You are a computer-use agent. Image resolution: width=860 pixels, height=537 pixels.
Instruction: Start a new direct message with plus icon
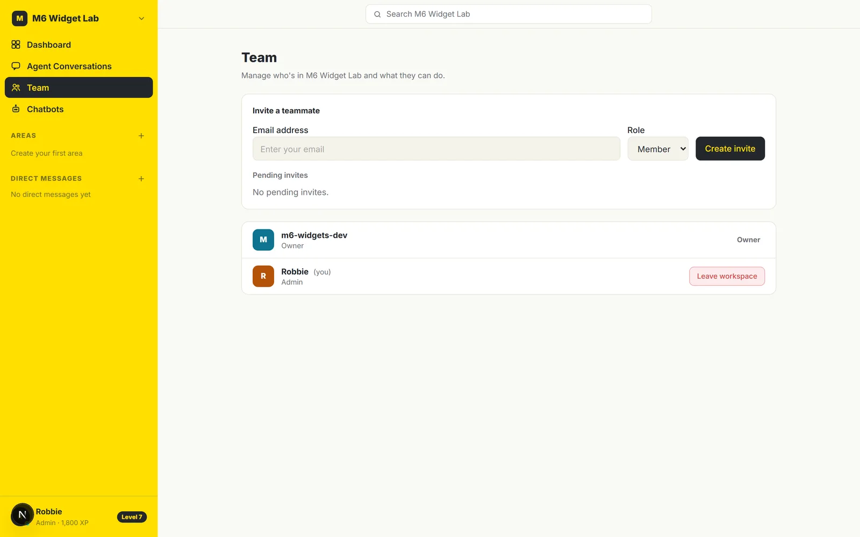[x=141, y=179]
